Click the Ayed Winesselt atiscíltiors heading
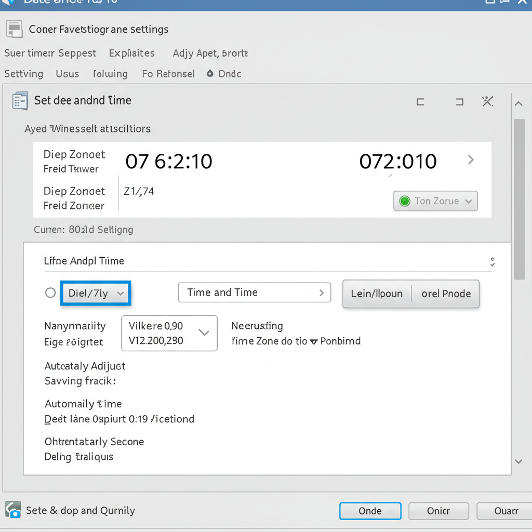This screenshot has width=532, height=532. click(87, 129)
